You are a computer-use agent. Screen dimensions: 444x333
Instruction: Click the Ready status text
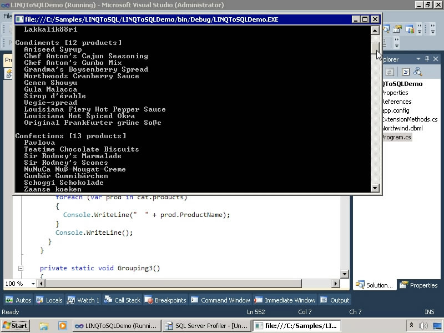pos(10,312)
